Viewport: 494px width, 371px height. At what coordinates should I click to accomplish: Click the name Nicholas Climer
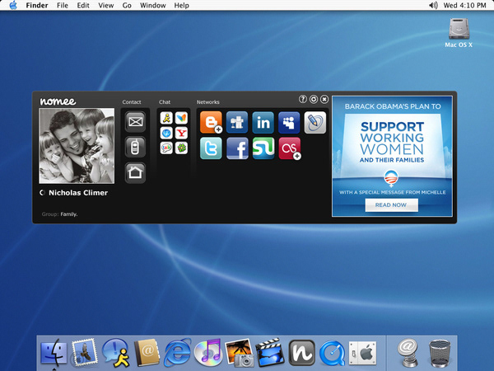78,193
